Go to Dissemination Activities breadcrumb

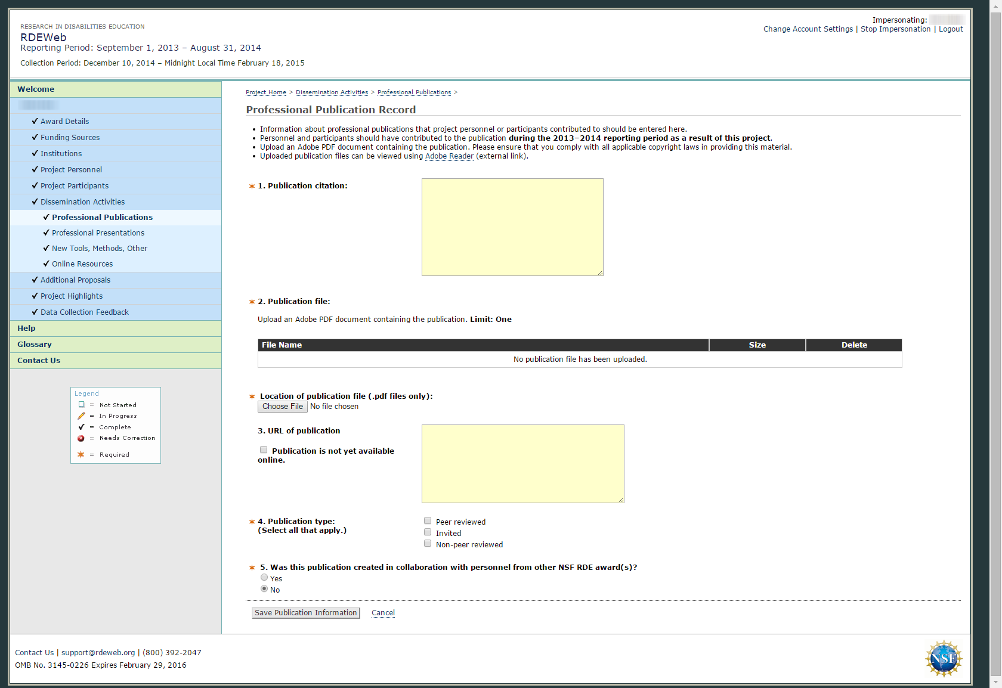[x=332, y=92]
